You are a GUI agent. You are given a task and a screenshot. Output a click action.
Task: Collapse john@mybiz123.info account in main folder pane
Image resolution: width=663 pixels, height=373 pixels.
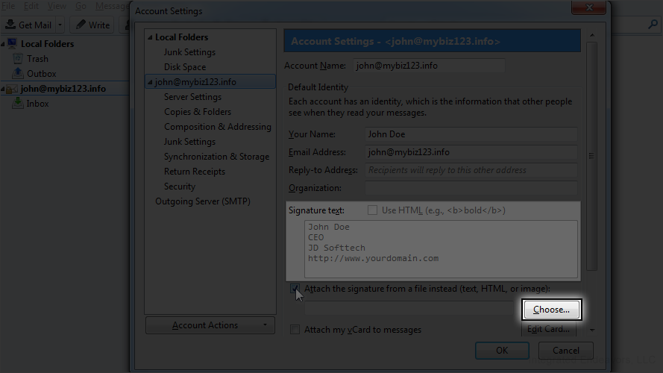click(x=2, y=89)
